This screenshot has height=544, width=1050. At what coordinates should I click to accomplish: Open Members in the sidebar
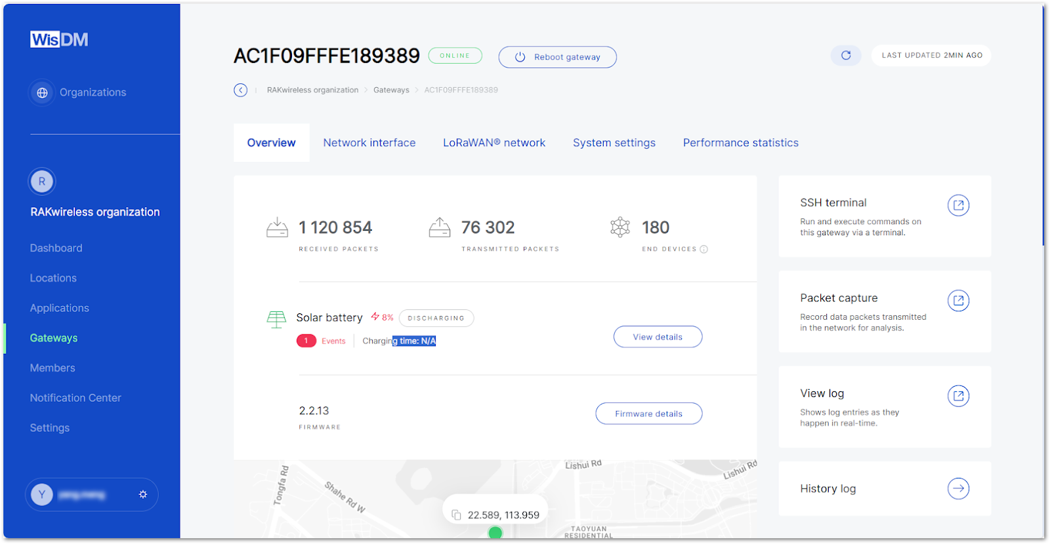pos(52,368)
